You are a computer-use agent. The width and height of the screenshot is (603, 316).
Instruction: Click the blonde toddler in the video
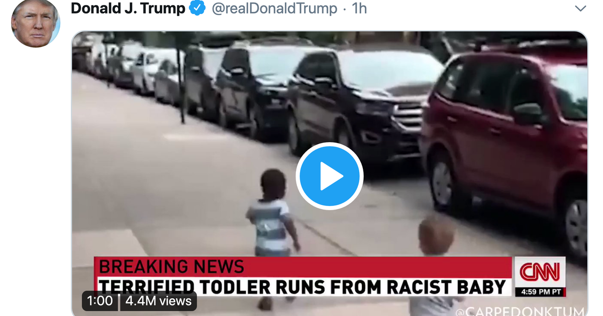coord(436,261)
